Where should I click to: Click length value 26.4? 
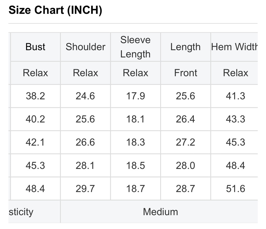point(185,119)
